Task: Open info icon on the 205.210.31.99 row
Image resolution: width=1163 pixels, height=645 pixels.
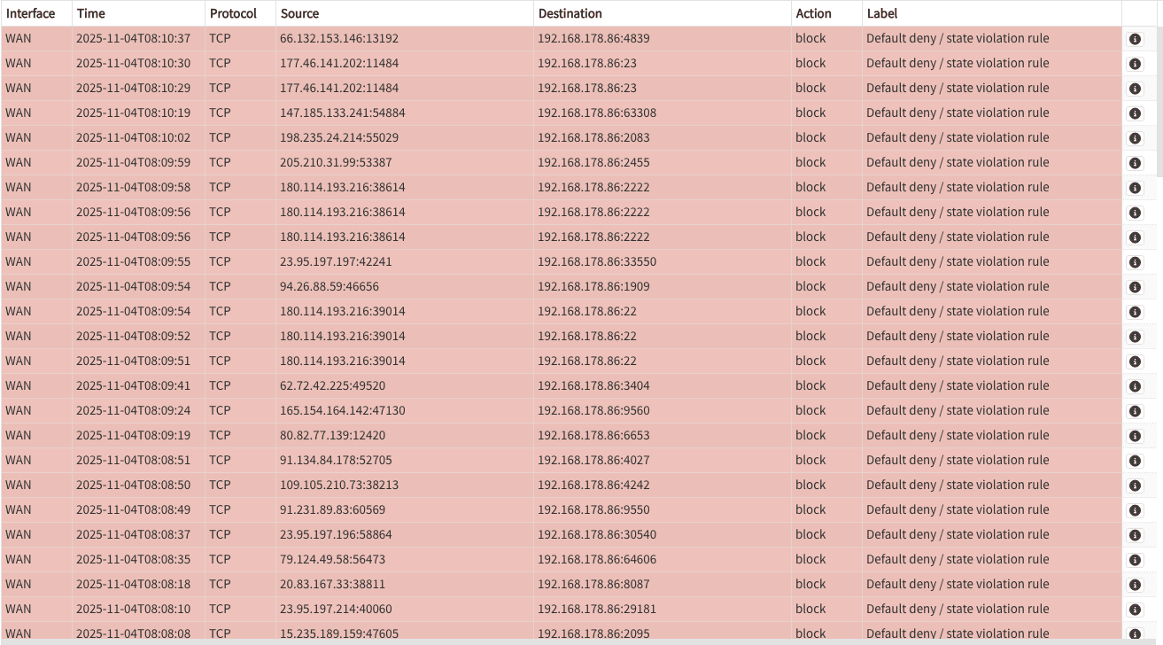Action: click(x=1135, y=163)
